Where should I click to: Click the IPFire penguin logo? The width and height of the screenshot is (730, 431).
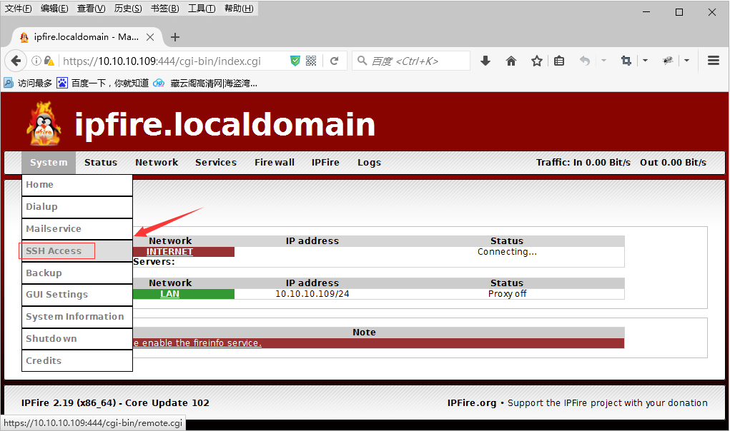[44, 124]
